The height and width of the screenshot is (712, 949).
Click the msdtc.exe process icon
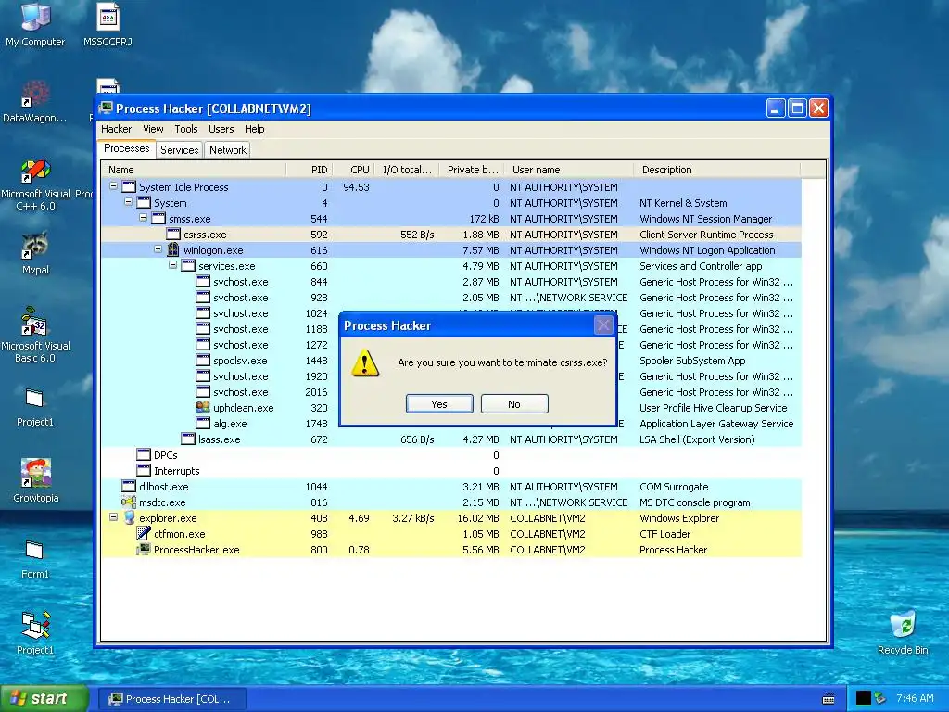128,502
